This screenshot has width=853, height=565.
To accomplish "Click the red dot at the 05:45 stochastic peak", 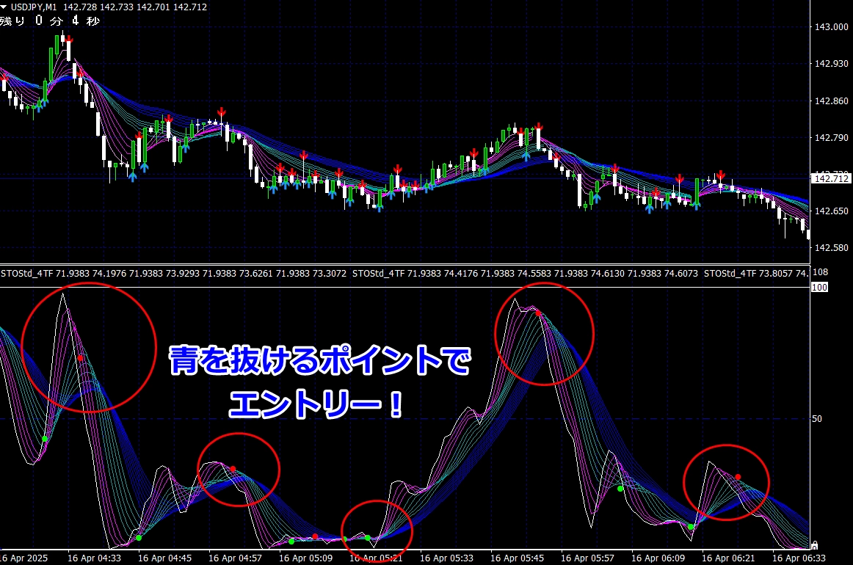I will [537, 313].
